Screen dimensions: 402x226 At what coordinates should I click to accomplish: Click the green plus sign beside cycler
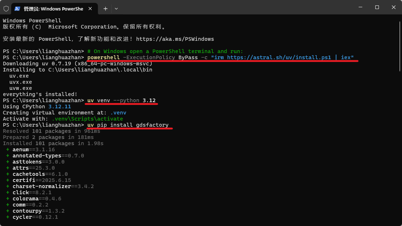[7, 217]
